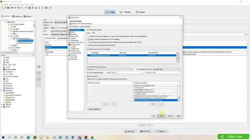The image size is (250, 140).
Task: Open the Monitors tab
Action: pos(28,16)
